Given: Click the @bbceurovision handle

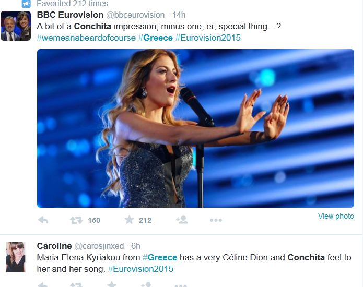Looking at the screenshot, I should 135,15.
